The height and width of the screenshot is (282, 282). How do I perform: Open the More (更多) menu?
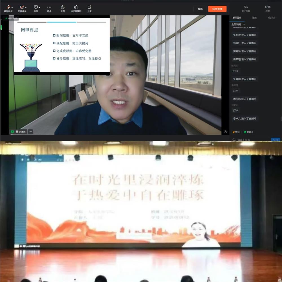click(49, 7)
